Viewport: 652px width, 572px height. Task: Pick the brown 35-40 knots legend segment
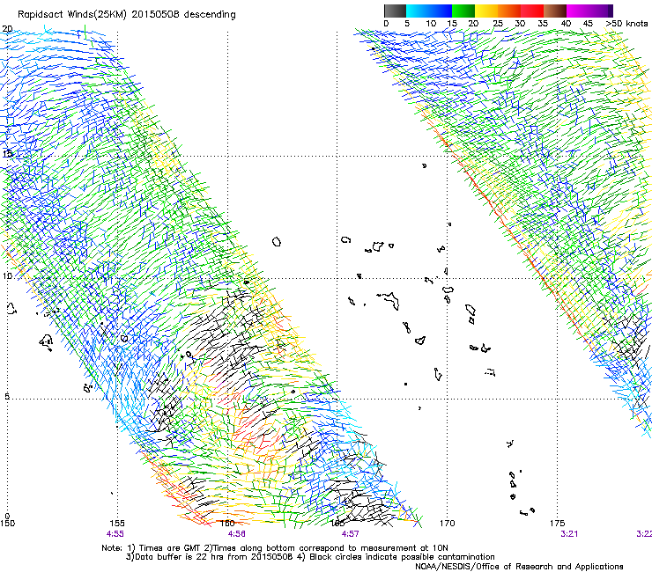pyautogui.click(x=555, y=11)
